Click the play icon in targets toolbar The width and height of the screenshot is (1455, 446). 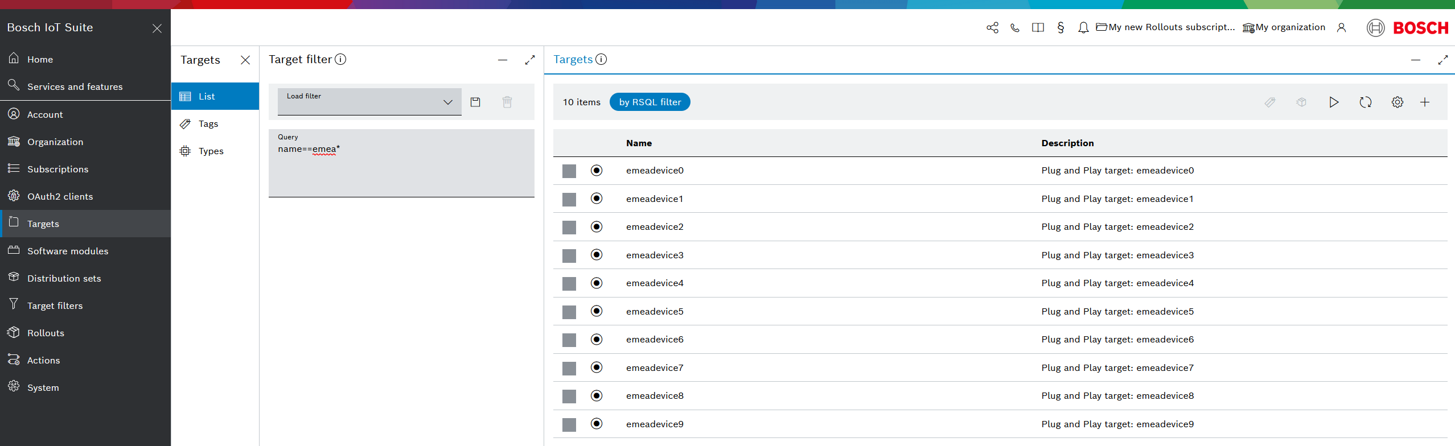click(x=1333, y=102)
